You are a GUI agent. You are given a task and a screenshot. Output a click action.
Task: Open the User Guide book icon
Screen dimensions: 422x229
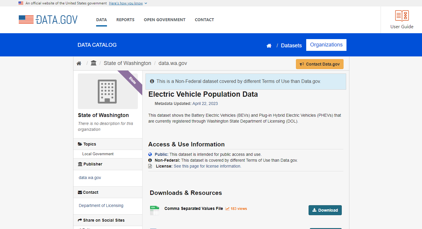(x=402, y=16)
